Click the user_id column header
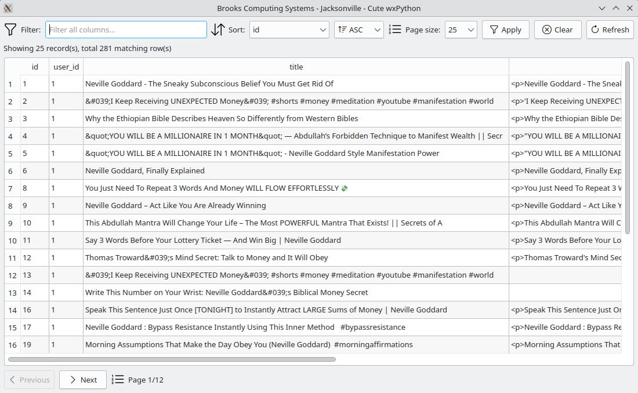Viewport: 638px width, 393px height. [66, 67]
